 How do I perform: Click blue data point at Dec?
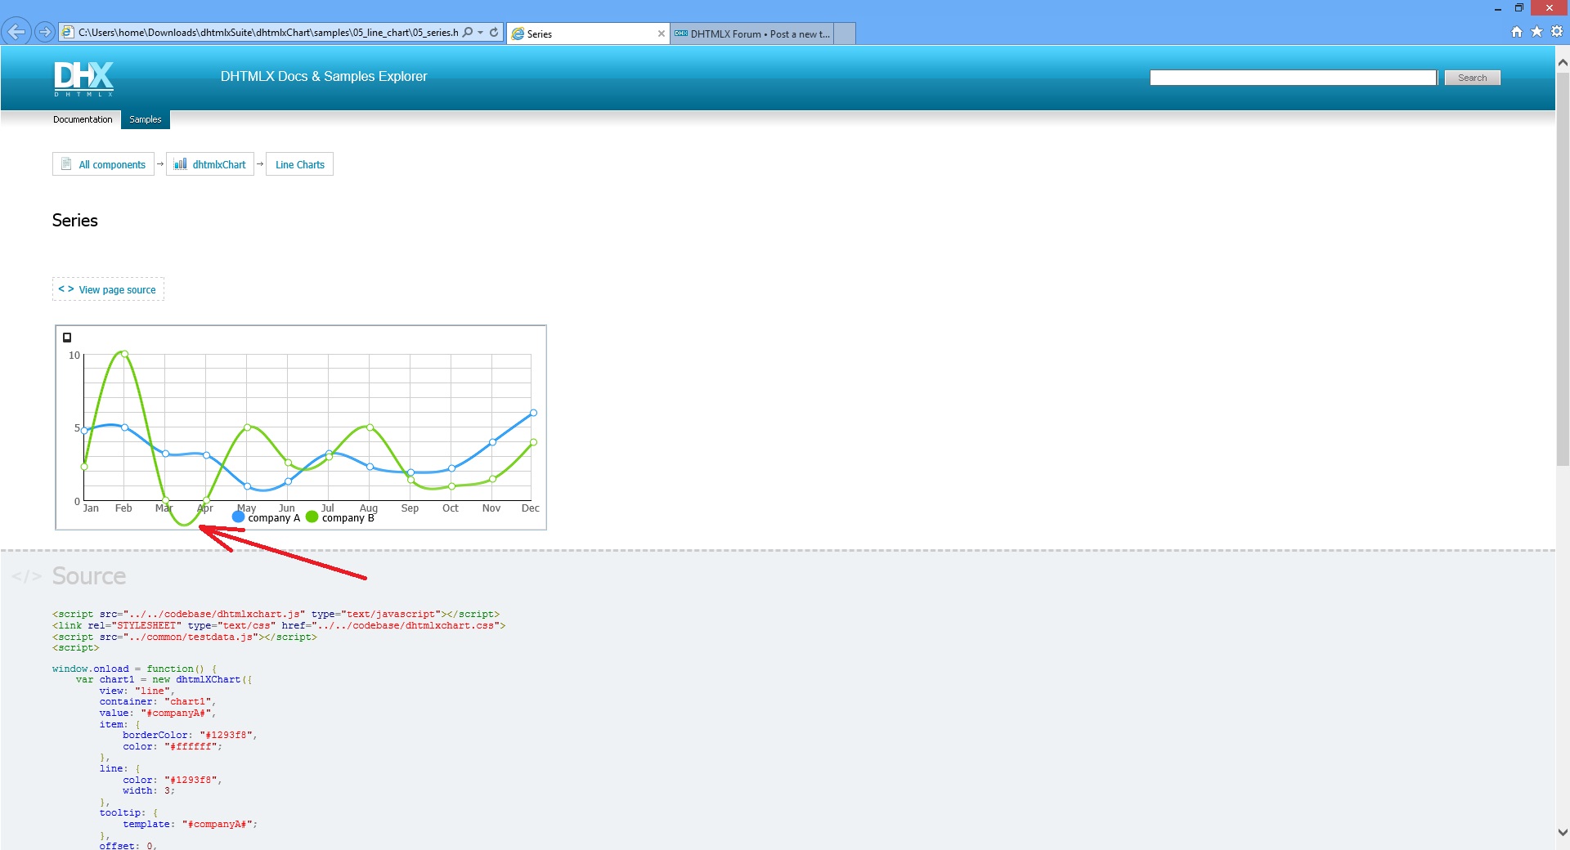[533, 413]
